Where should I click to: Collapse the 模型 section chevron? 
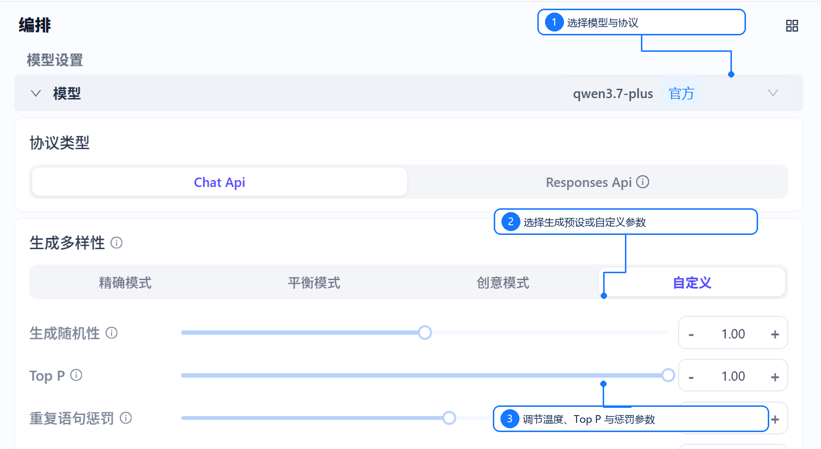[x=36, y=93]
